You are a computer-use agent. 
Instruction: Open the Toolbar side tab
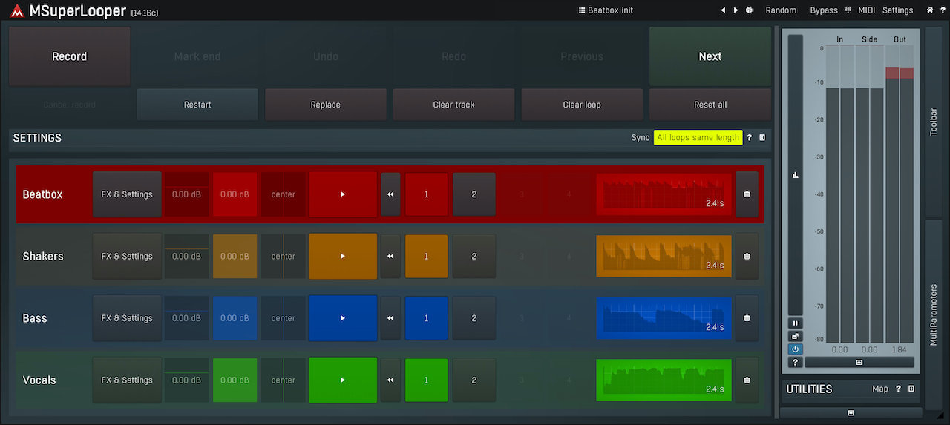click(x=933, y=122)
